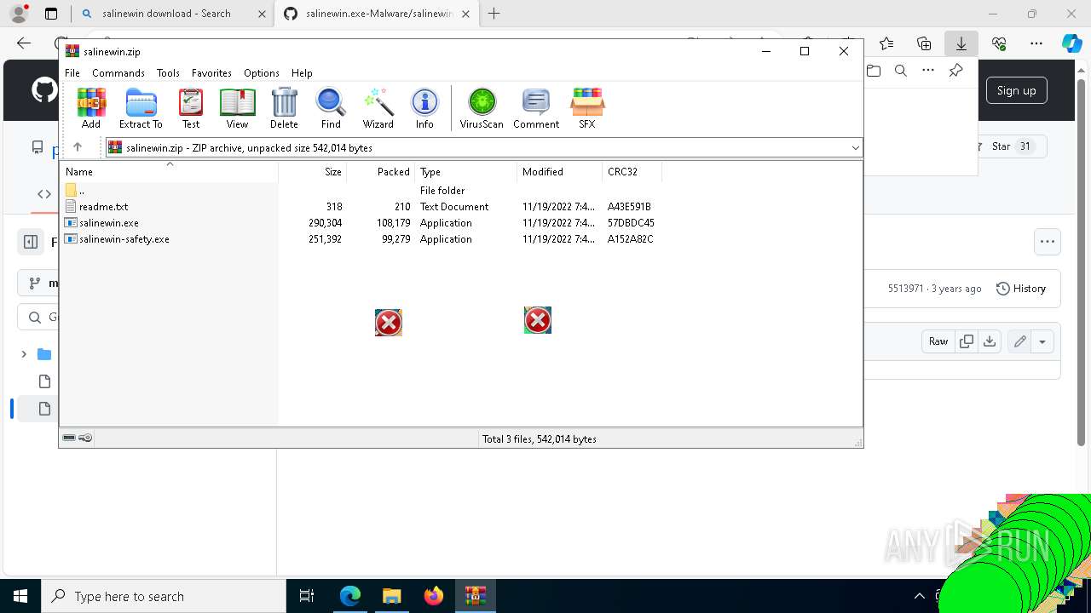Click the key icon in WinRAR status bar

coord(85,438)
